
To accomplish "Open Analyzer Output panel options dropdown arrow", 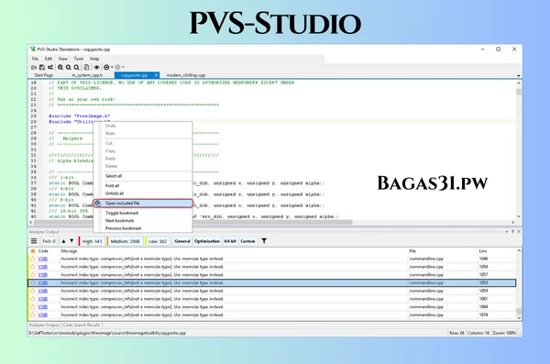I will tap(507, 232).
